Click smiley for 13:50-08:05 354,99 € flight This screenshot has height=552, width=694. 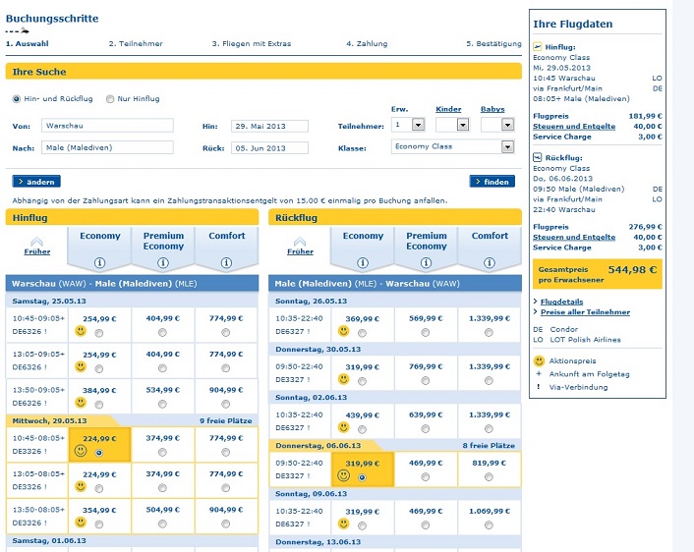(81, 522)
